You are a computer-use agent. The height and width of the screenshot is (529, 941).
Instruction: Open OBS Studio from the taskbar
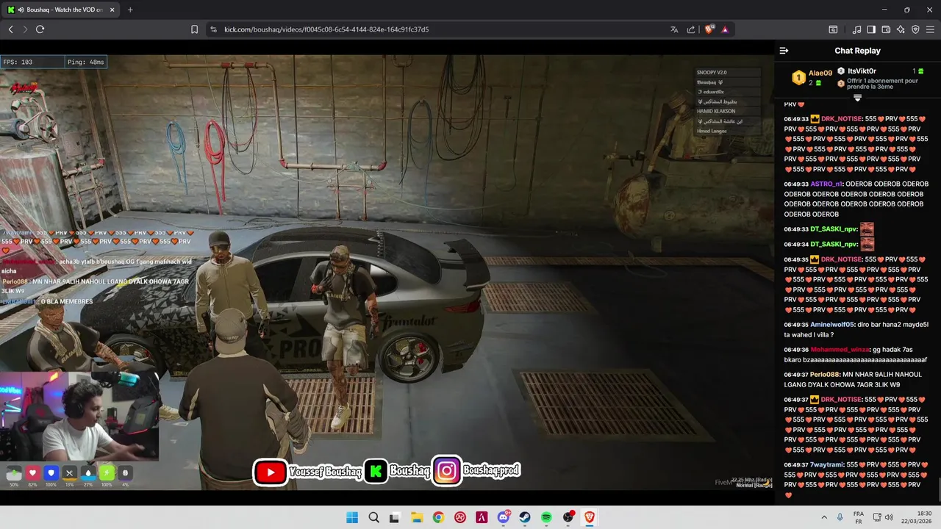coord(568,517)
